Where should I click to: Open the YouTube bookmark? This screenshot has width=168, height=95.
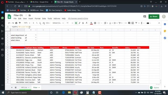click(22, 10)
